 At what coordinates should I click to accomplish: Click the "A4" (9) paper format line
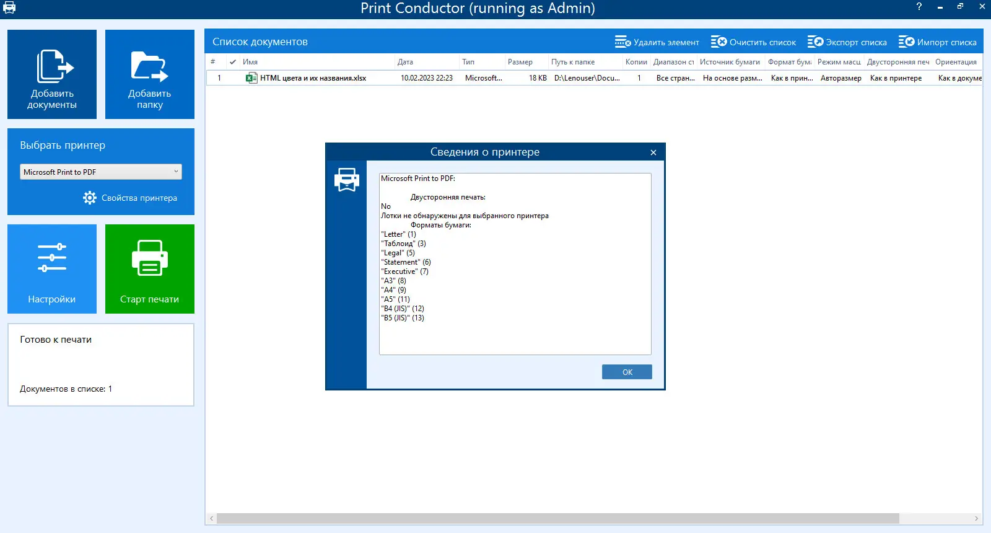(x=393, y=290)
